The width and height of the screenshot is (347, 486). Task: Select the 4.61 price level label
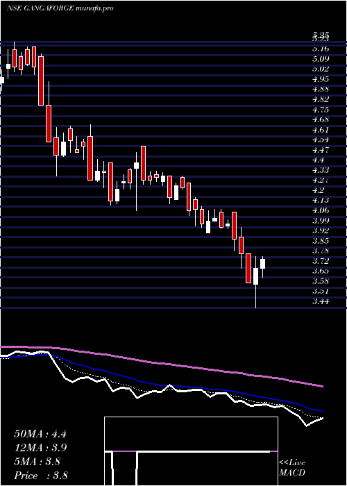321,130
